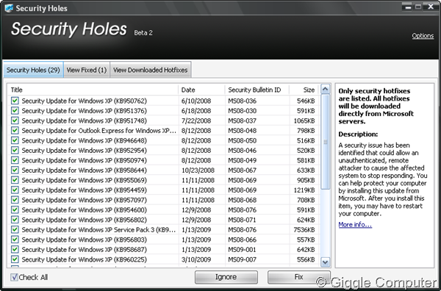441x291 pixels.
Task: Uncheck the KB946648 update checkbox
Action: pyautogui.click(x=15, y=140)
